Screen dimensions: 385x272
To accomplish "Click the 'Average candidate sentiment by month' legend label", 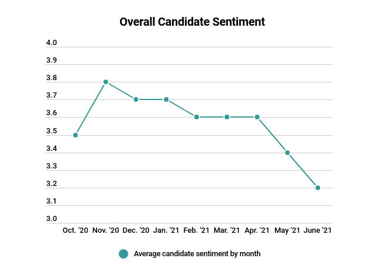I will 197,254.
